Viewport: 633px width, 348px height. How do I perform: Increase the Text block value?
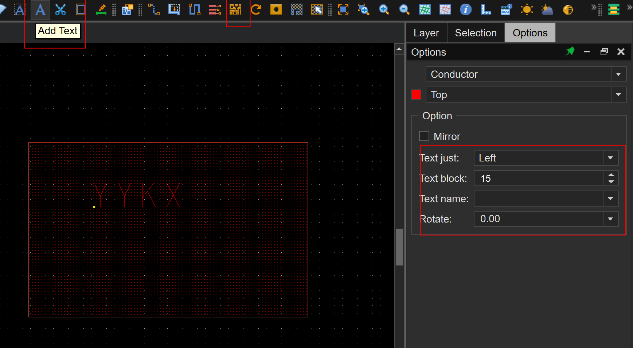(x=611, y=175)
